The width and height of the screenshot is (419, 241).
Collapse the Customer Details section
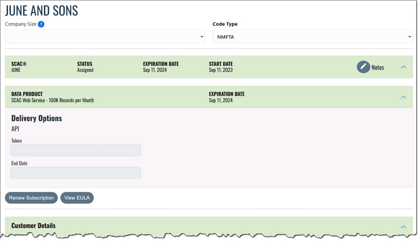coord(403,227)
